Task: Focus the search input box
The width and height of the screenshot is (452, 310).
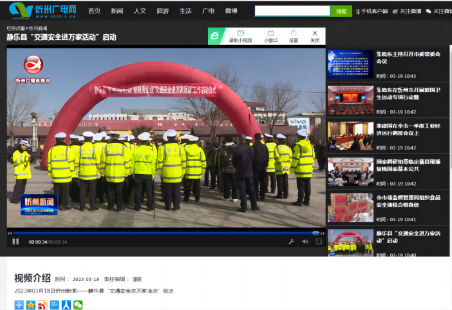Action: (x=292, y=11)
